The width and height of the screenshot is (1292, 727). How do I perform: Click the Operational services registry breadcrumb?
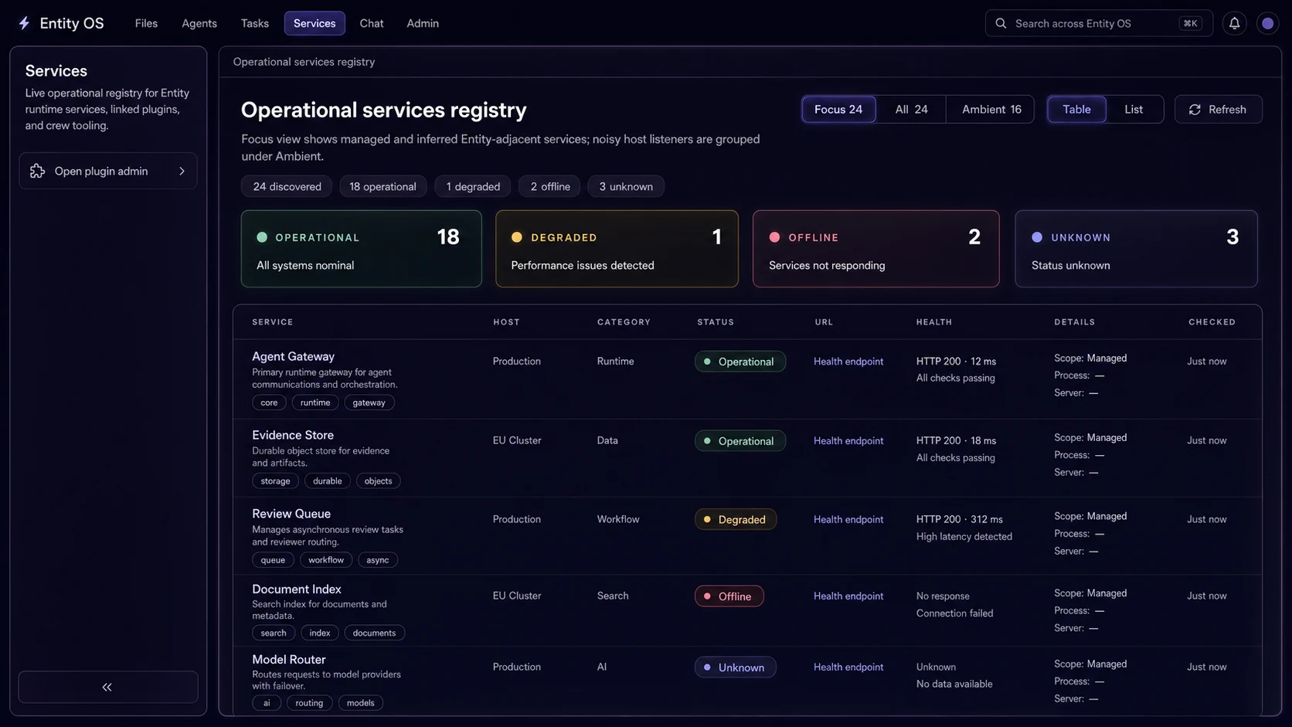pos(304,62)
